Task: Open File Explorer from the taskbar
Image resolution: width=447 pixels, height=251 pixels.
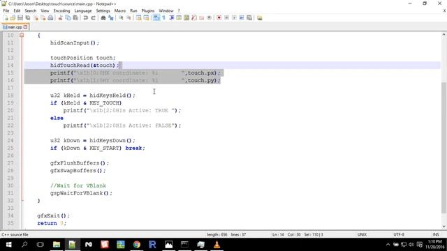Action: pyautogui.click(x=57, y=245)
